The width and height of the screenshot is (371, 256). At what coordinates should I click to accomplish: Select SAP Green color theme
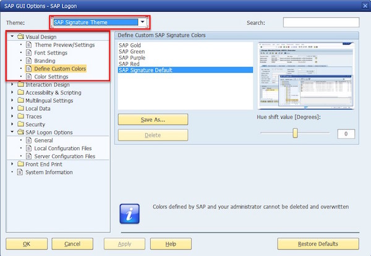185,51
